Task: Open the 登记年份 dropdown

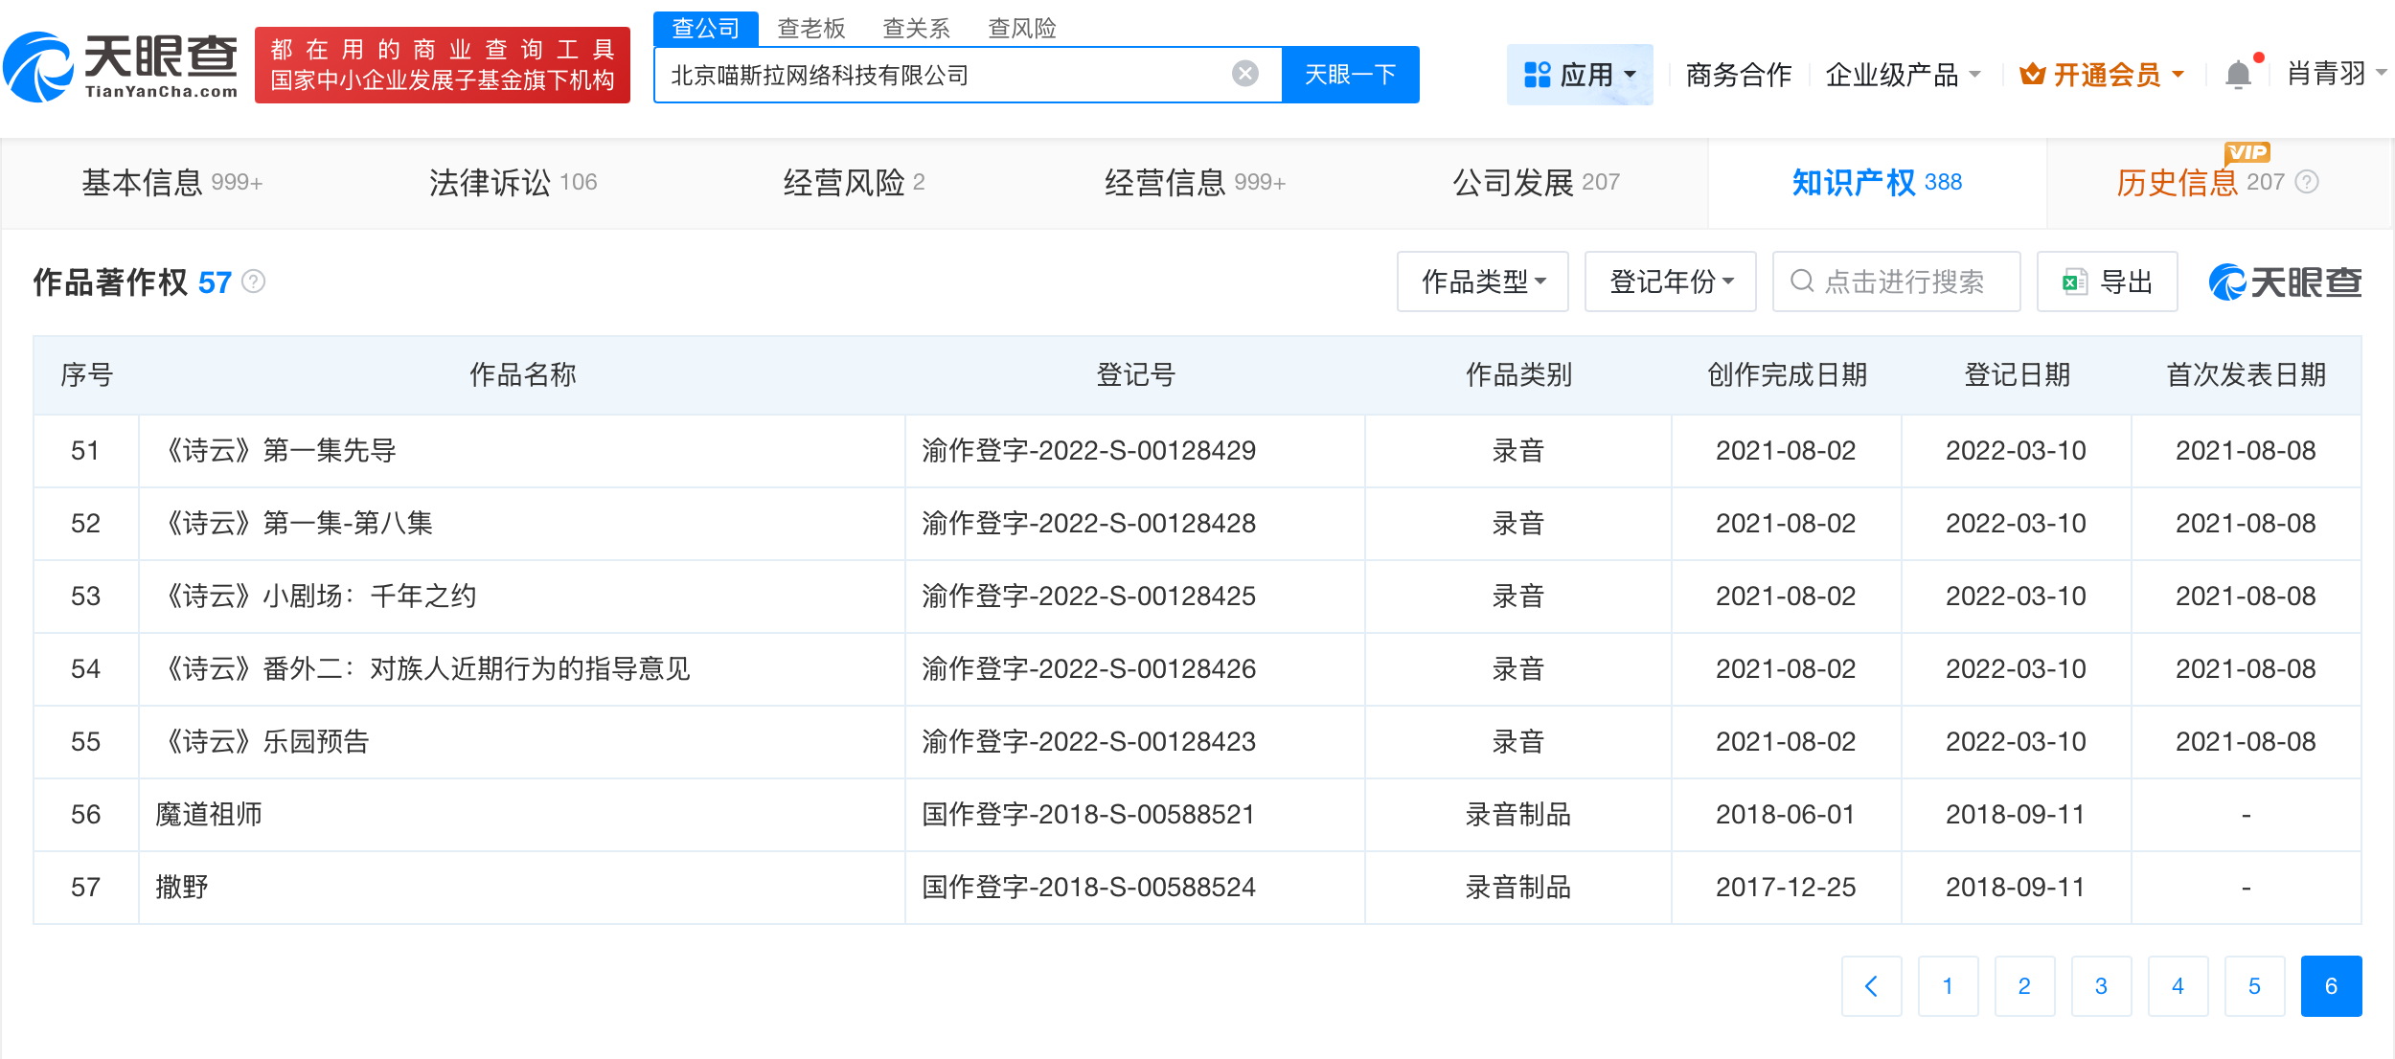Action: pyautogui.click(x=1669, y=282)
